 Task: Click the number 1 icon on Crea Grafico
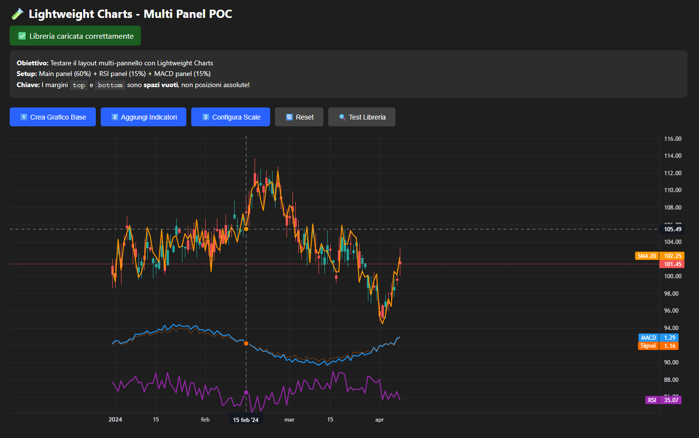(x=24, y=117)
